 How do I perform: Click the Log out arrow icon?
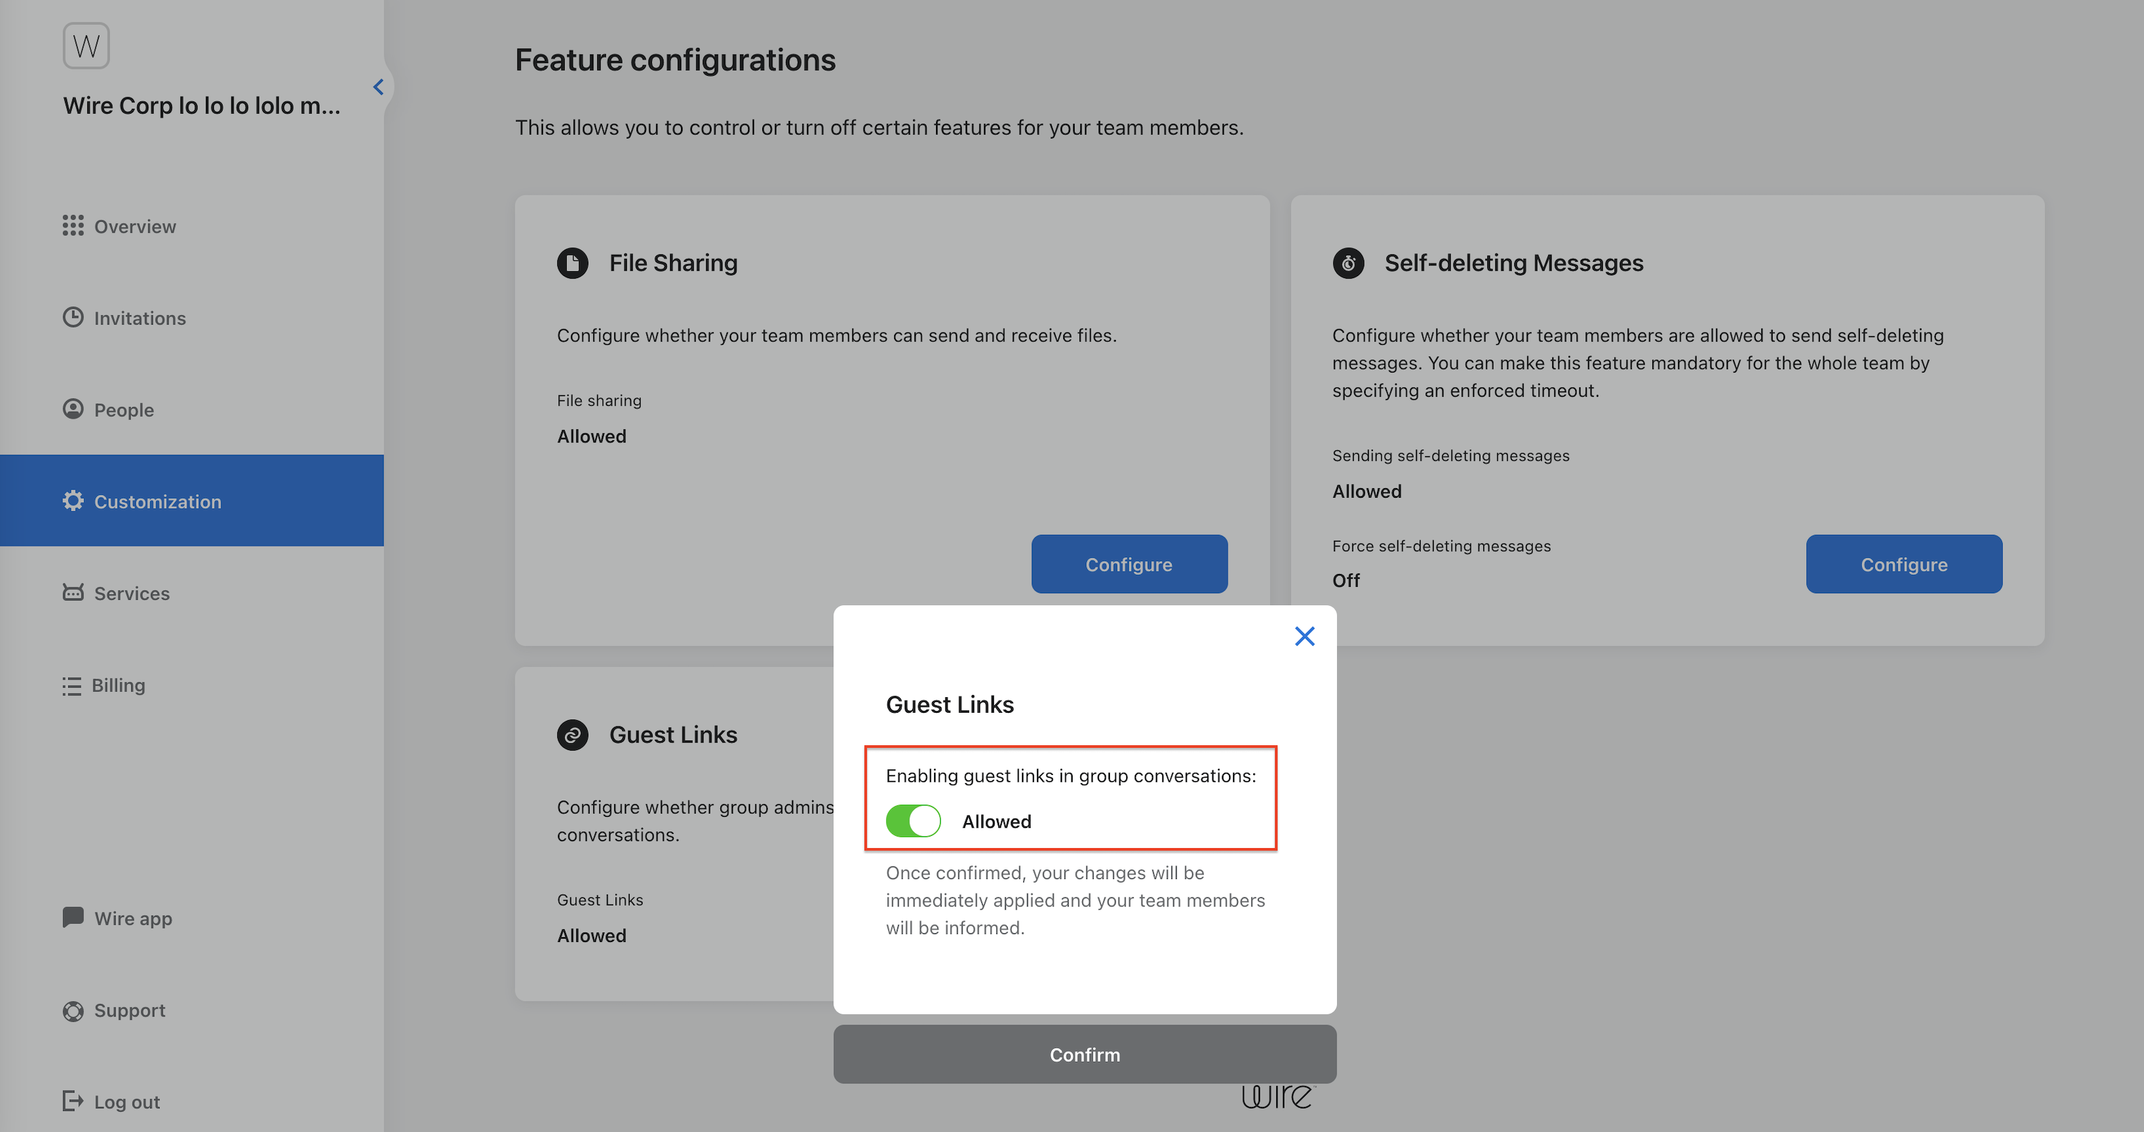click(x=72, y=1101)
